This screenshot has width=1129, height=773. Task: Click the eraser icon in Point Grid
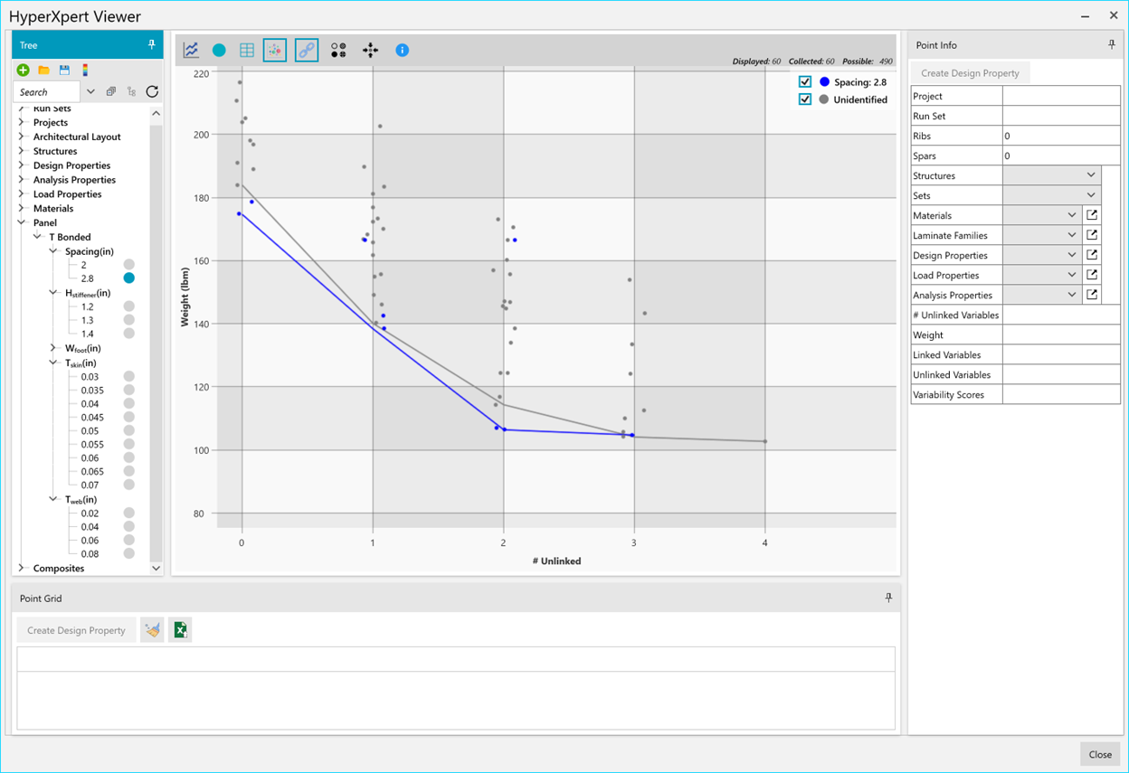click(x=152, y=630)
